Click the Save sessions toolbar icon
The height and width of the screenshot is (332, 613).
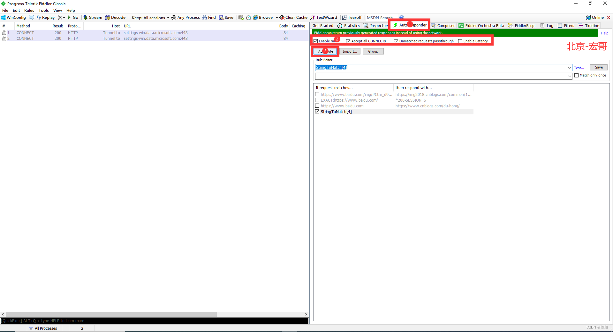pos(221,18)
